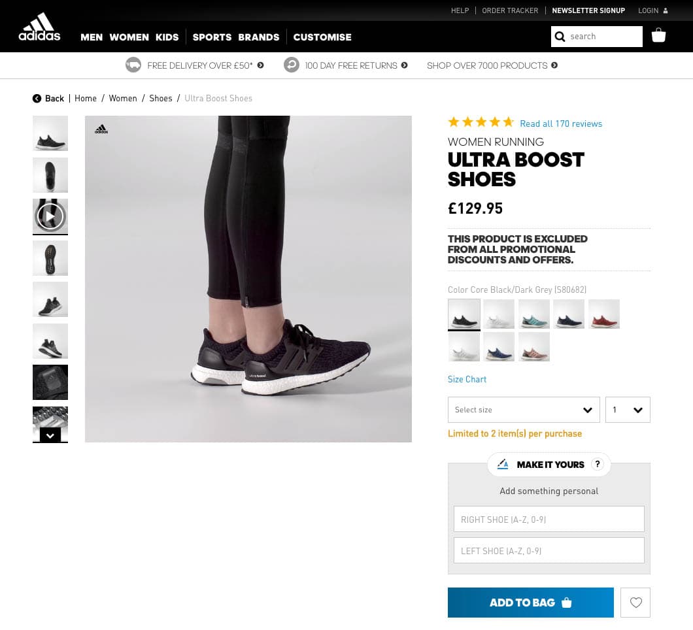This screenshot has height=630, width=693.
Task: Open the CUSTOMISE menu
Action: tap(322, 37)
